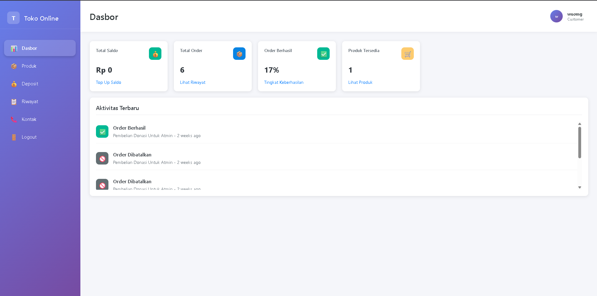Click the activity list scroll up arrow

click(580, 124)
